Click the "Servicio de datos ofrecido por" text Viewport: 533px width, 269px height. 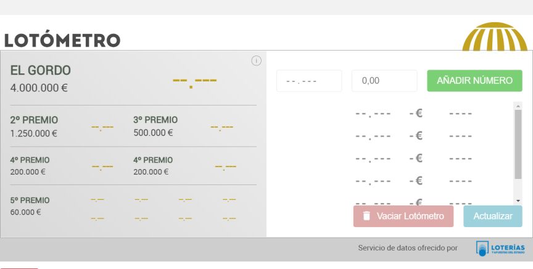click(408, 248)
